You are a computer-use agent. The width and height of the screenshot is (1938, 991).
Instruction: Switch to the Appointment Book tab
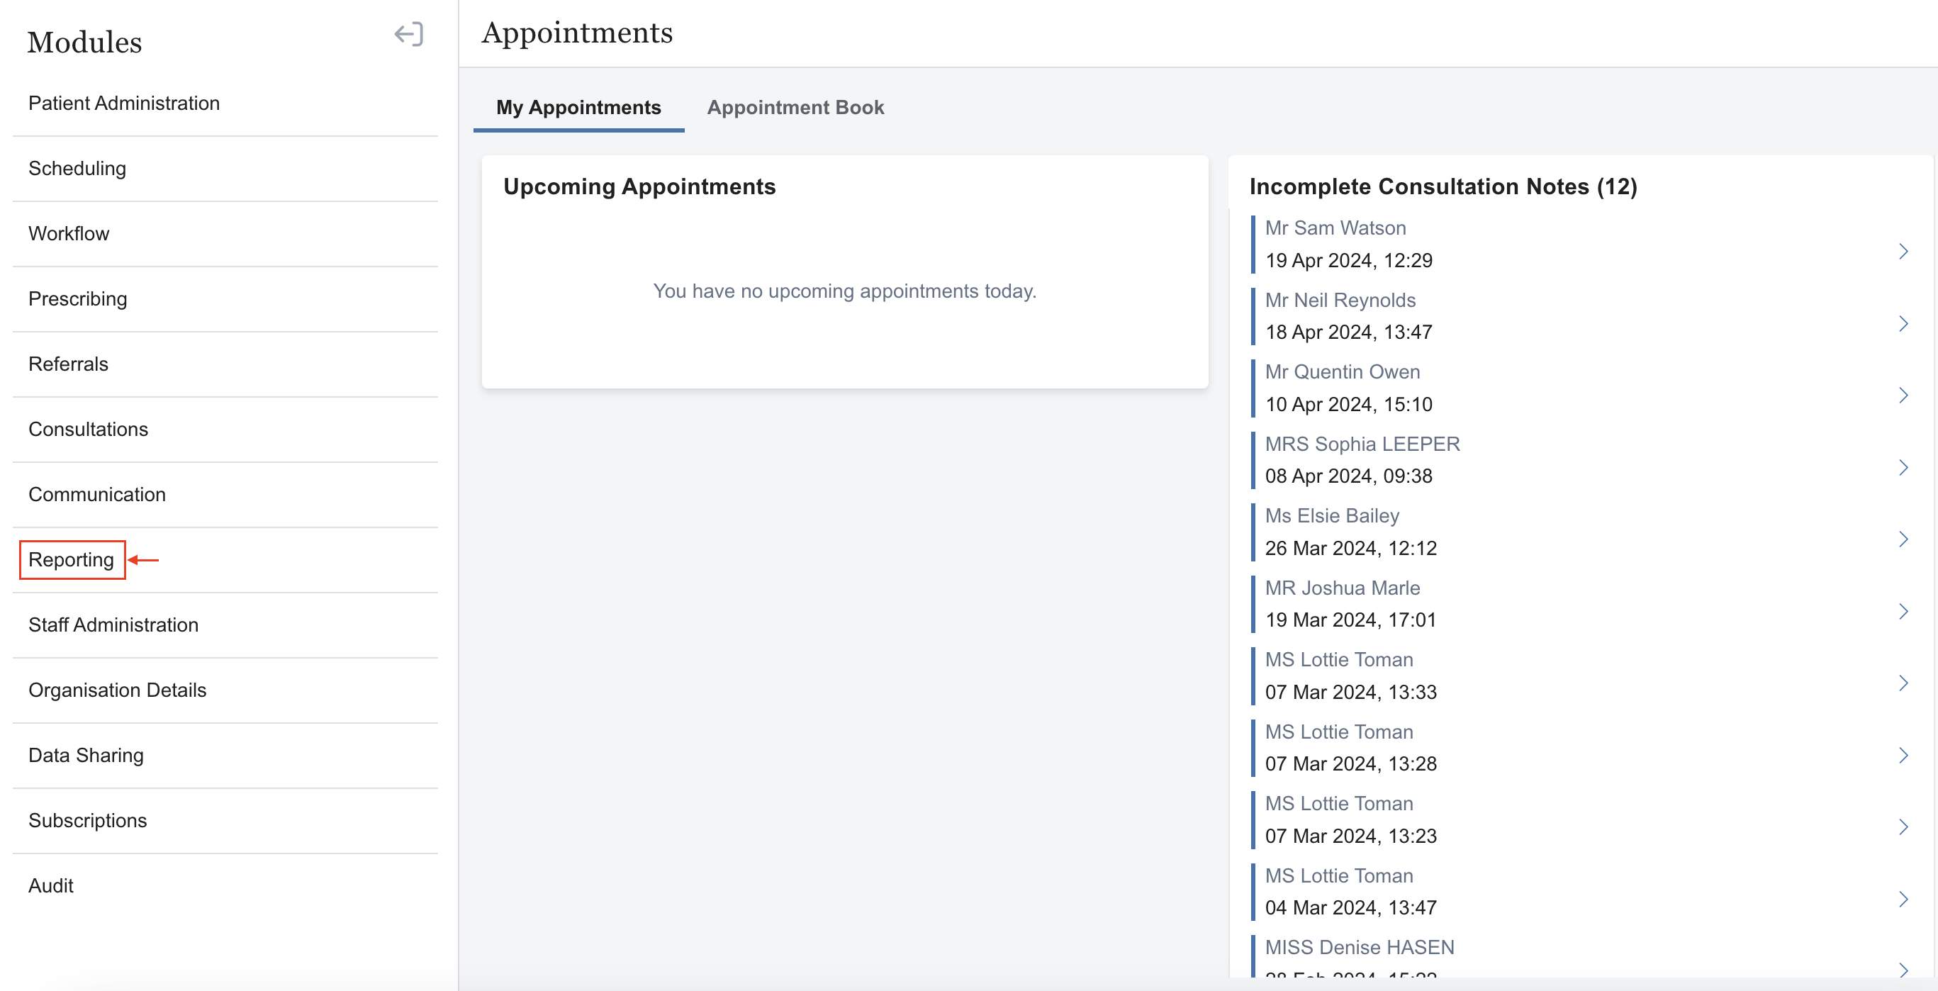pos(795,108)
